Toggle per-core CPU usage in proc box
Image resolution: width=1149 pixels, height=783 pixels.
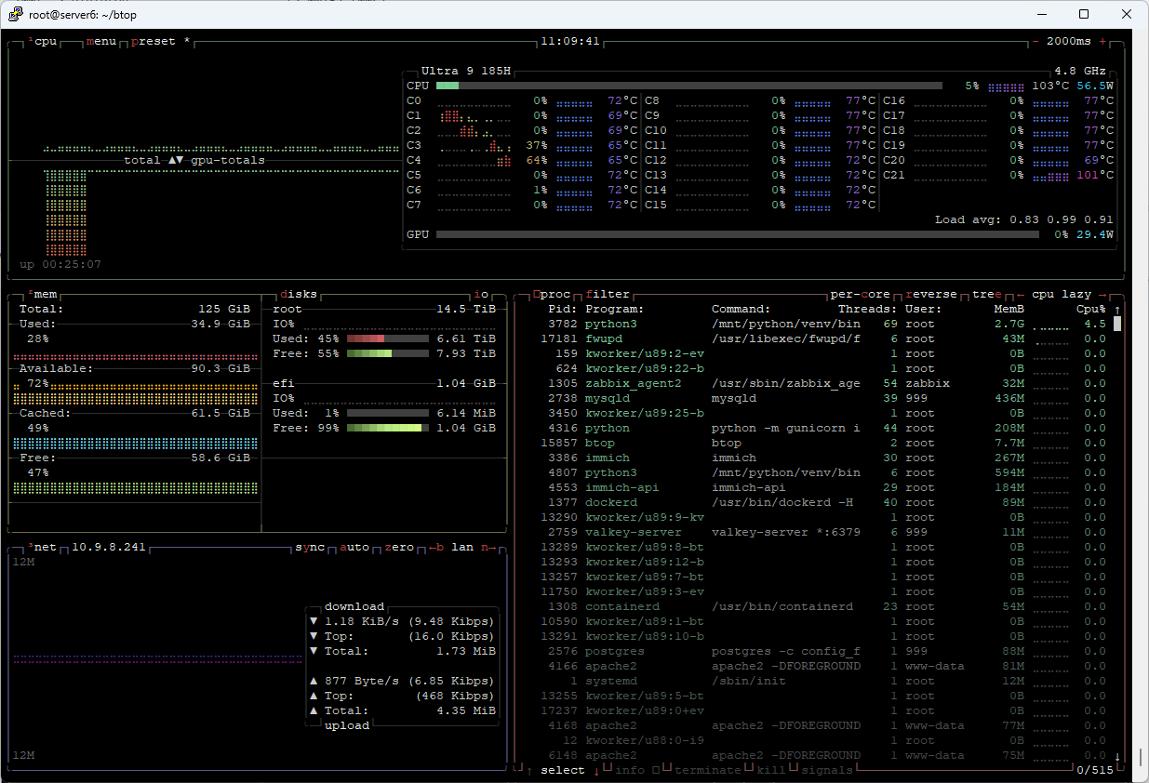[x=860, y=294]
